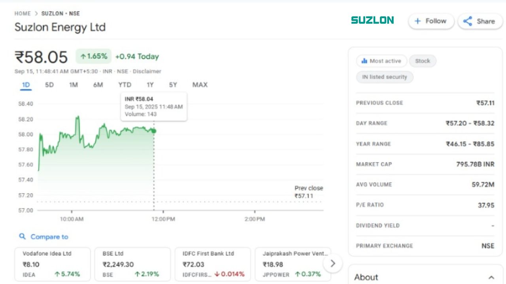Screen dimensions: 506x284
Task: Click the Prev close ₹57.11 chart label
Action: click(309, 192)
